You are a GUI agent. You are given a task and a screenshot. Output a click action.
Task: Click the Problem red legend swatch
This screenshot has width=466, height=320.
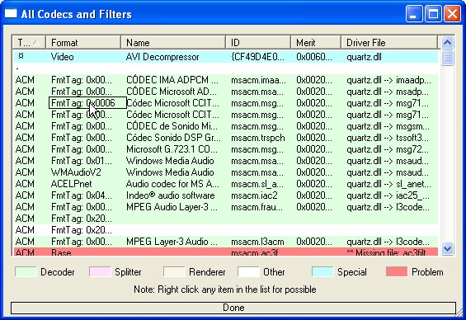(397, 271)
